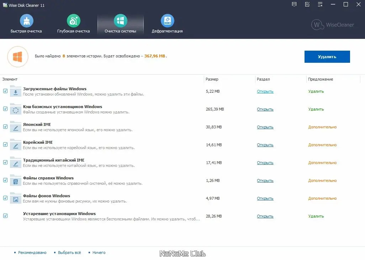
Task: Switch to Глубокая очистка tab
Action: tap(73, 24)
